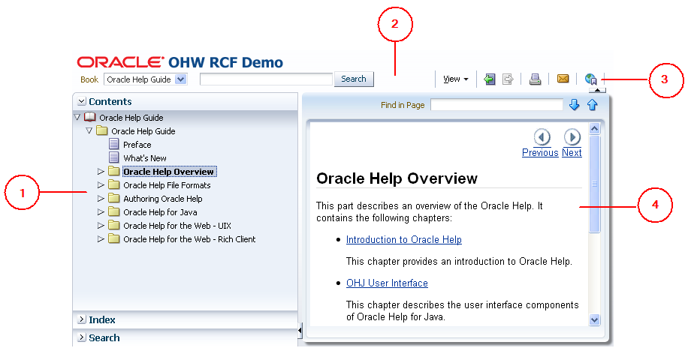The width and height of the screenshot is (691, 354).
Task: Select Preface in the contents tree
Action: 137,145
